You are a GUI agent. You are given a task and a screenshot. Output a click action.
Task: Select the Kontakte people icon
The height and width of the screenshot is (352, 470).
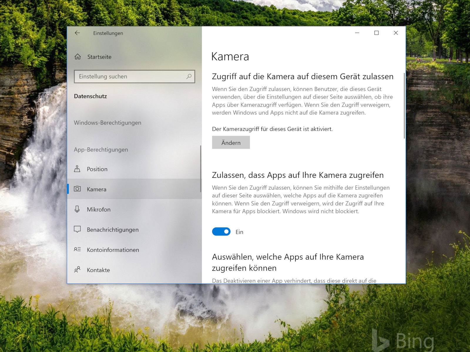point(77,270)
